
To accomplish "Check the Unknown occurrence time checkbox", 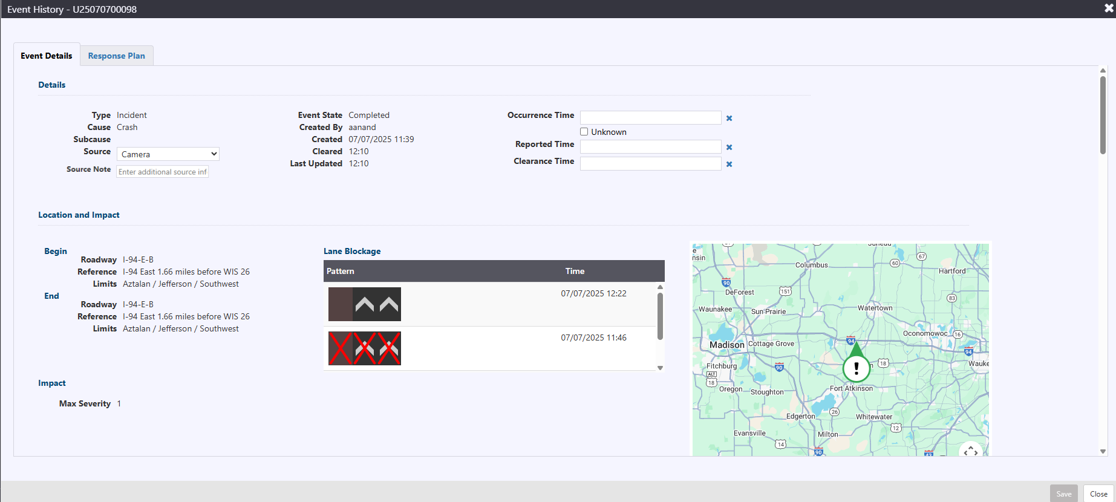I will 584,132.
